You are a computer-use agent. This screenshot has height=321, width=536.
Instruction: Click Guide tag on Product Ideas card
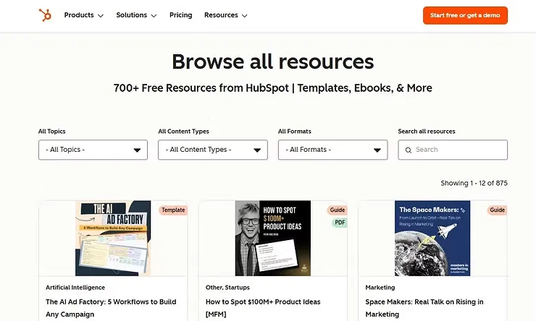click(x=337, y=210)
